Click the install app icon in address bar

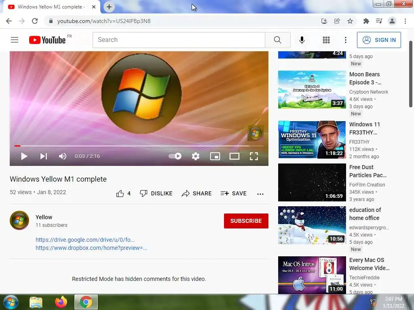click(x=324, y=21)
